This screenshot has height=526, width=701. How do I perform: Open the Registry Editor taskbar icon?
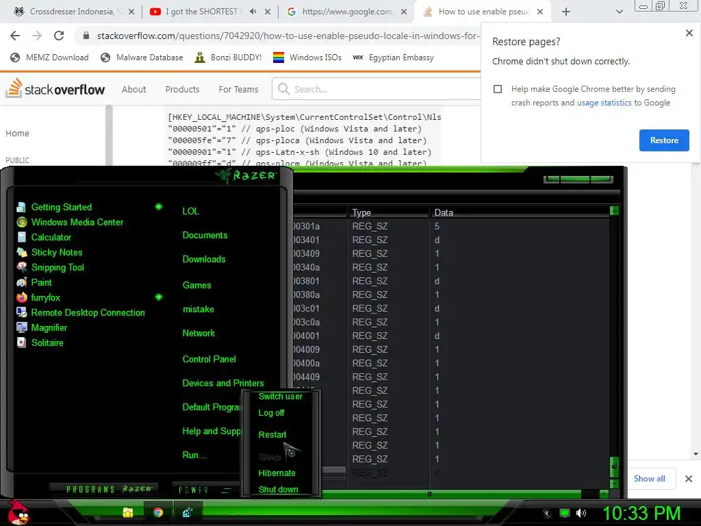click(188, 512)
